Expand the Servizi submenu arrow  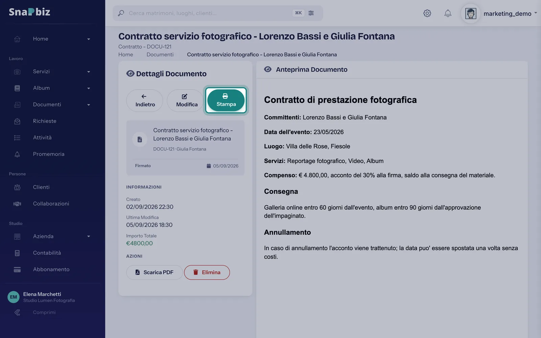tap(89, 72)
